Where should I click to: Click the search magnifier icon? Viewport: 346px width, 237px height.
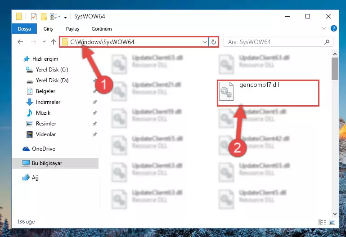[327, 42]
